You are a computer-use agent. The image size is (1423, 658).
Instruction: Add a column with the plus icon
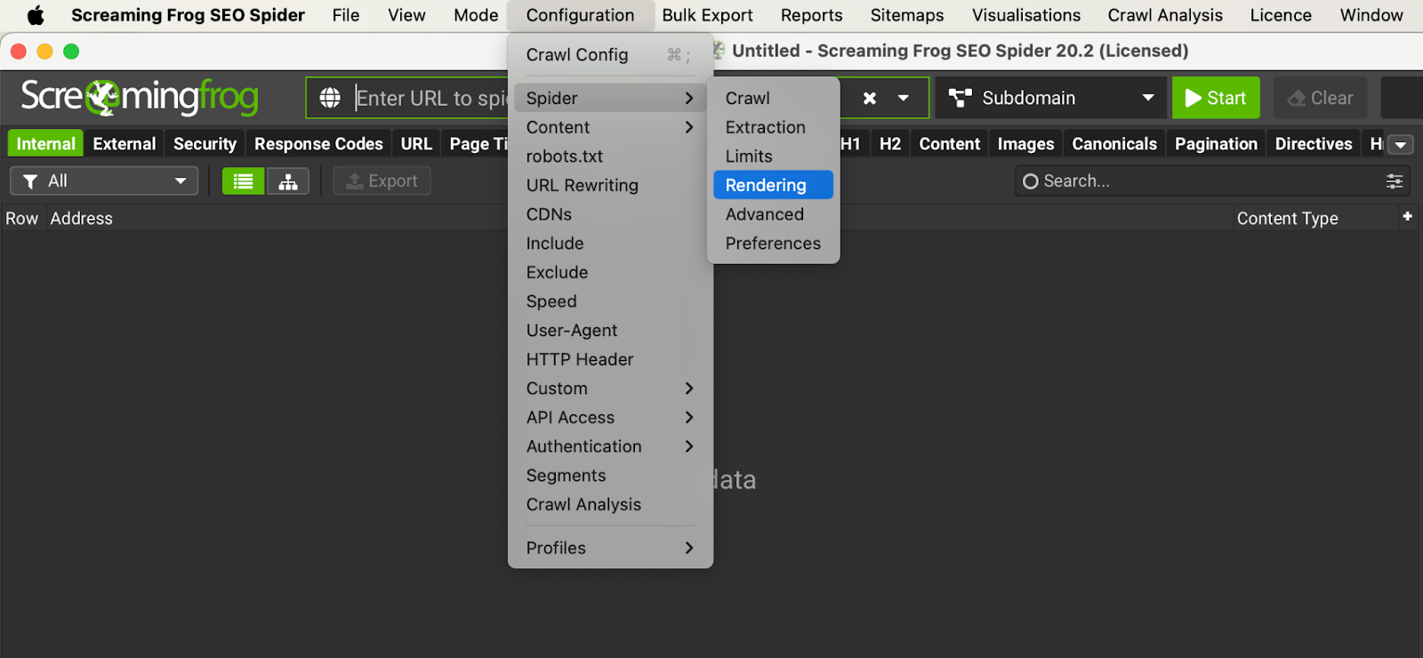tap(1407, 216)
